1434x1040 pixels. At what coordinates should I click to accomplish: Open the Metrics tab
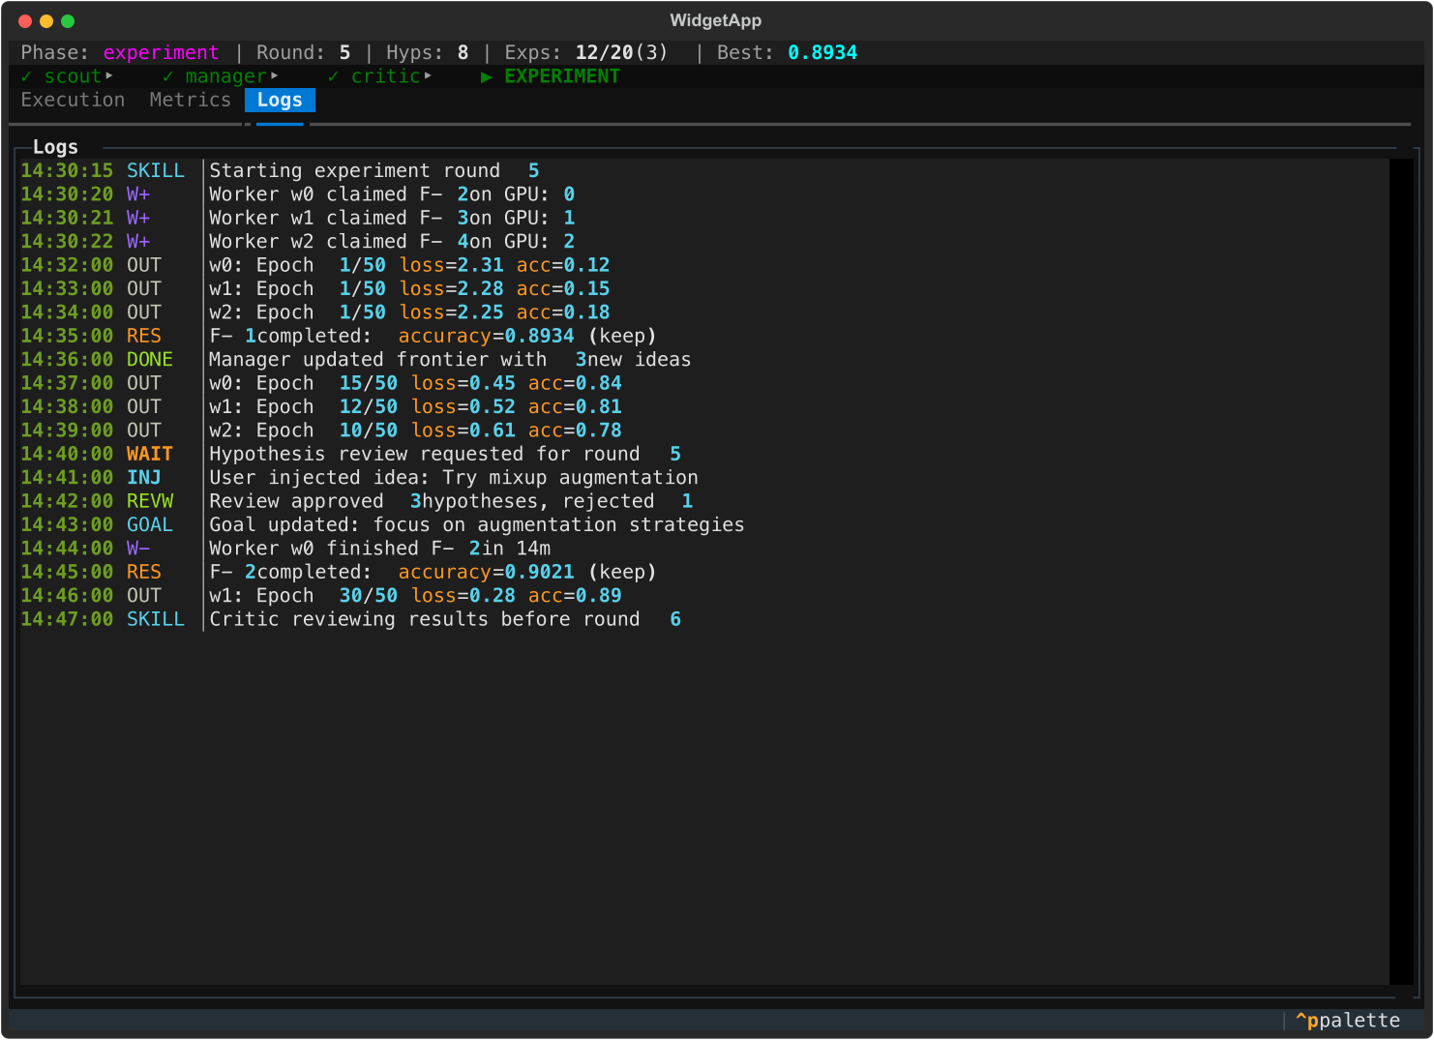click(191, 100)
